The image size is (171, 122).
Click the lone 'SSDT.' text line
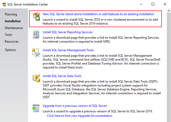(46, 97)
